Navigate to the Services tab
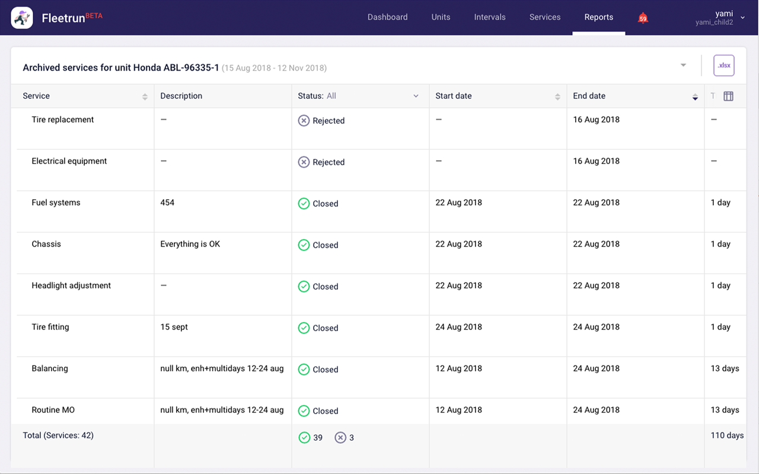Screen dimensions: 759x474 pos(544,17)
